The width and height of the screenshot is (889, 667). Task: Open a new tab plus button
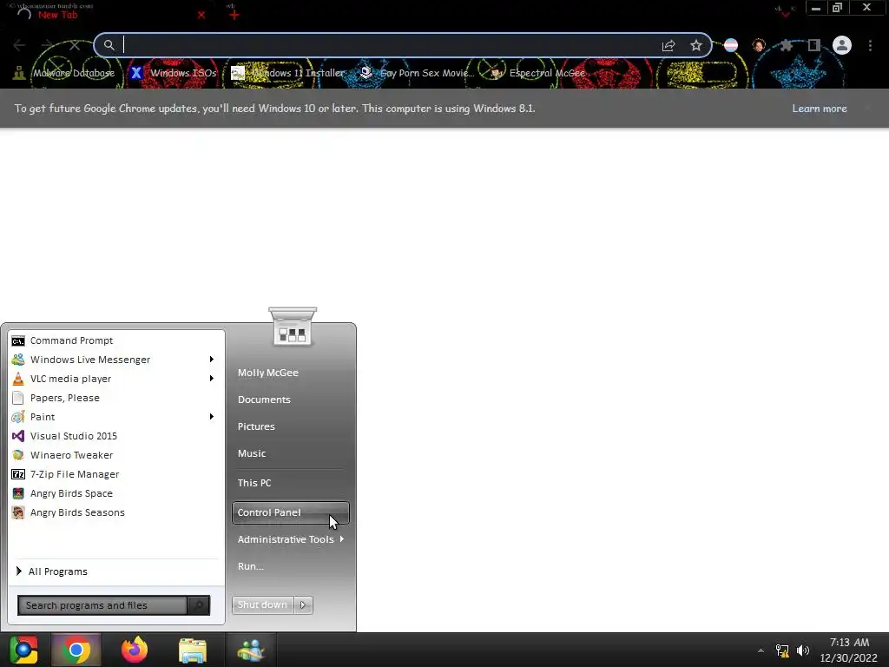point(234,15)
